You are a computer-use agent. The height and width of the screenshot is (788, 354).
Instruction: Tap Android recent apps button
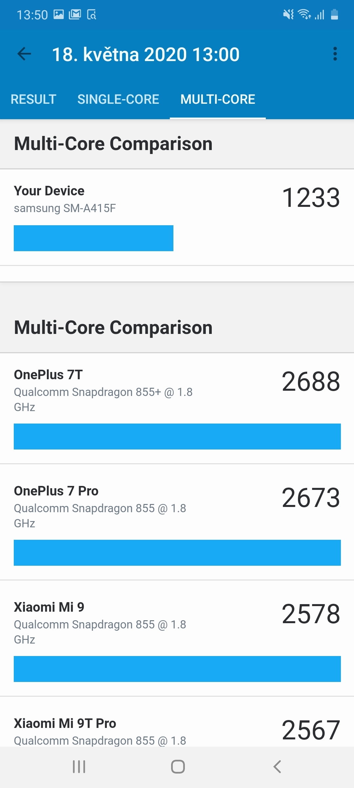[x=79, y=767]
